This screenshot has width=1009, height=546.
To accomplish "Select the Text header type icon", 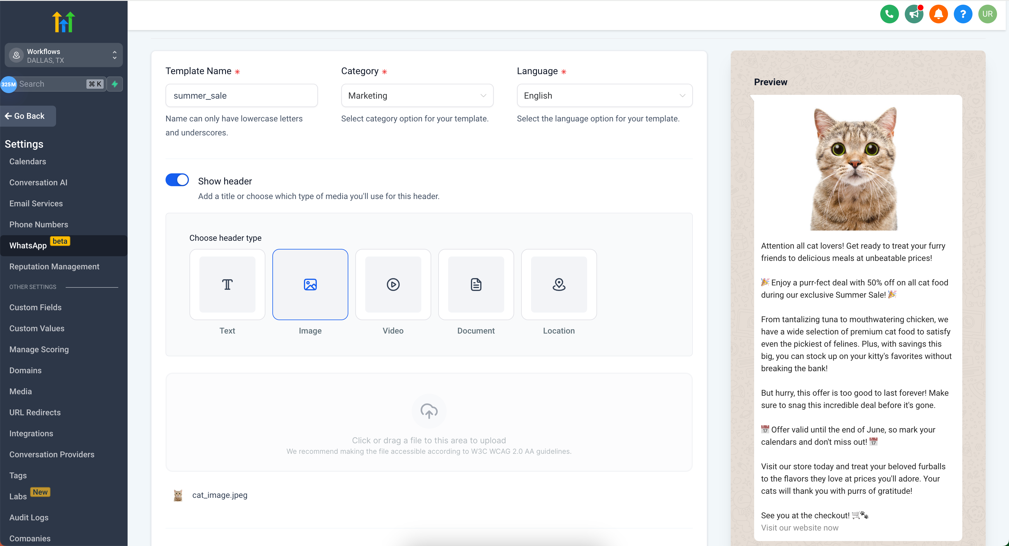I will [x=227, y=284].
